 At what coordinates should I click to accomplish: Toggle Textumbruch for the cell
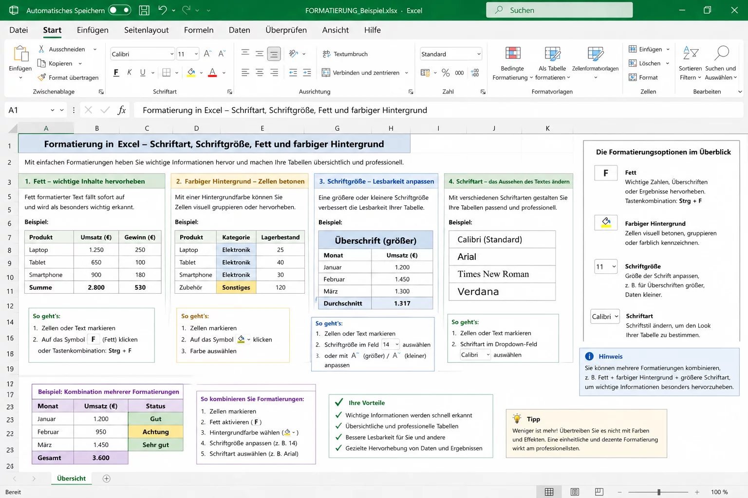(345, 54)
